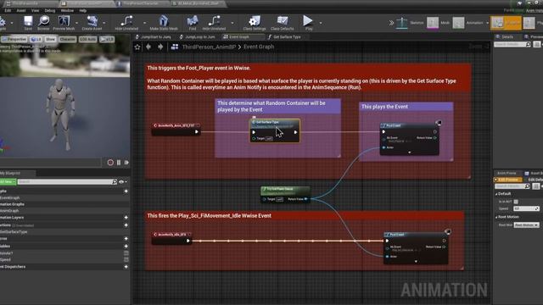This screenshot has width=543, height=305.
Task: Collapse the Default section in the preview panel
Action: pyautogui.click(x=496, y=194)
